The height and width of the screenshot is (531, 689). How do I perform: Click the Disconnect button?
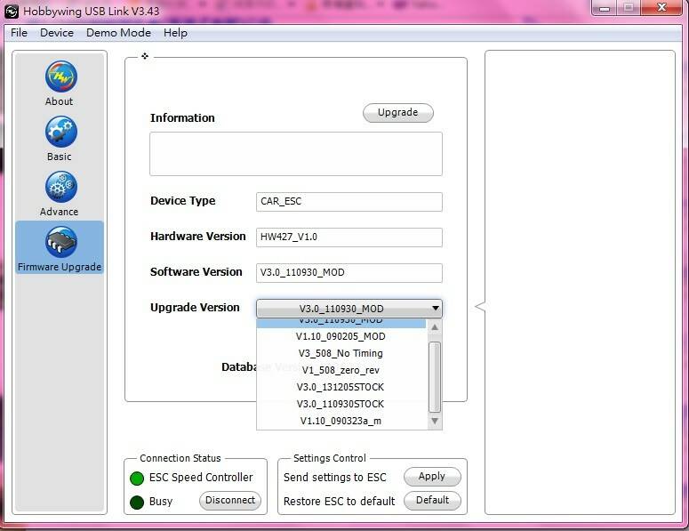pos(230,500)
